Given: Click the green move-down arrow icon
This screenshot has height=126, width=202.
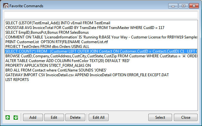Looking at the screenshot, I should click(x=15, y=117).
